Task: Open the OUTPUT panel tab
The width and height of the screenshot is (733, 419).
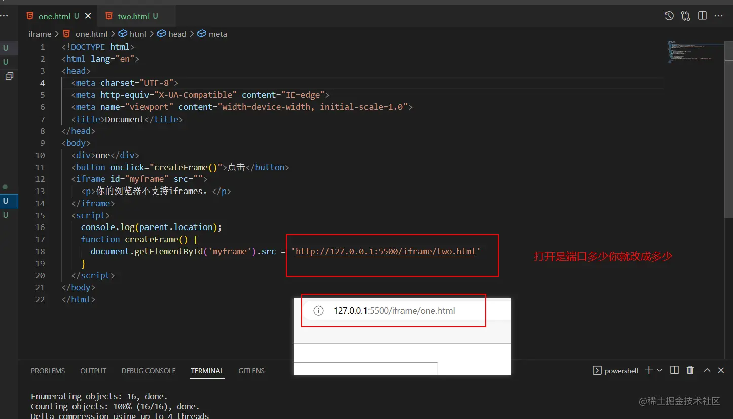Action: coord(93,371)
